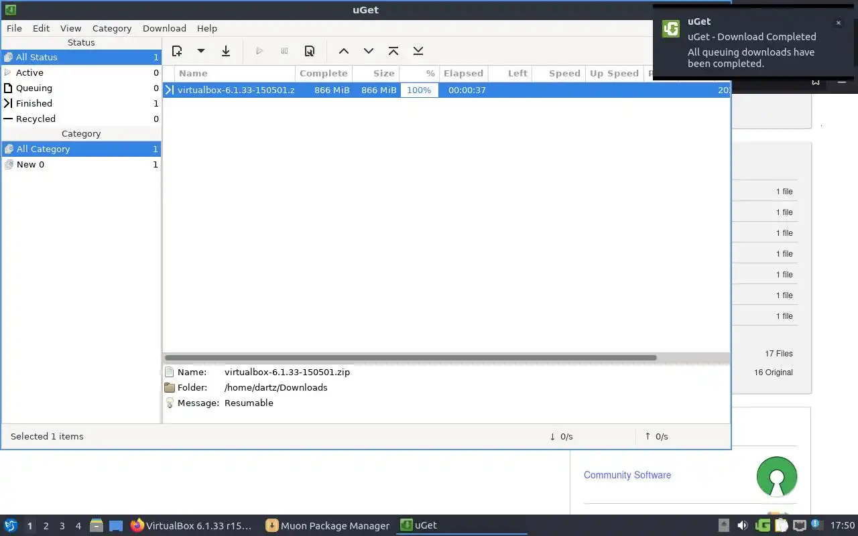Sort by the Elapsed column header
Image resolution: width=858 pixels, height=536 pixels.
pos(463,73)
